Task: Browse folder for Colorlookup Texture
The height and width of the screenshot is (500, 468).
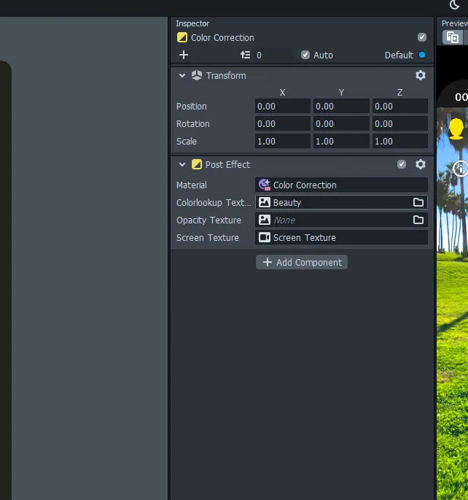Action: click(418, 202)
